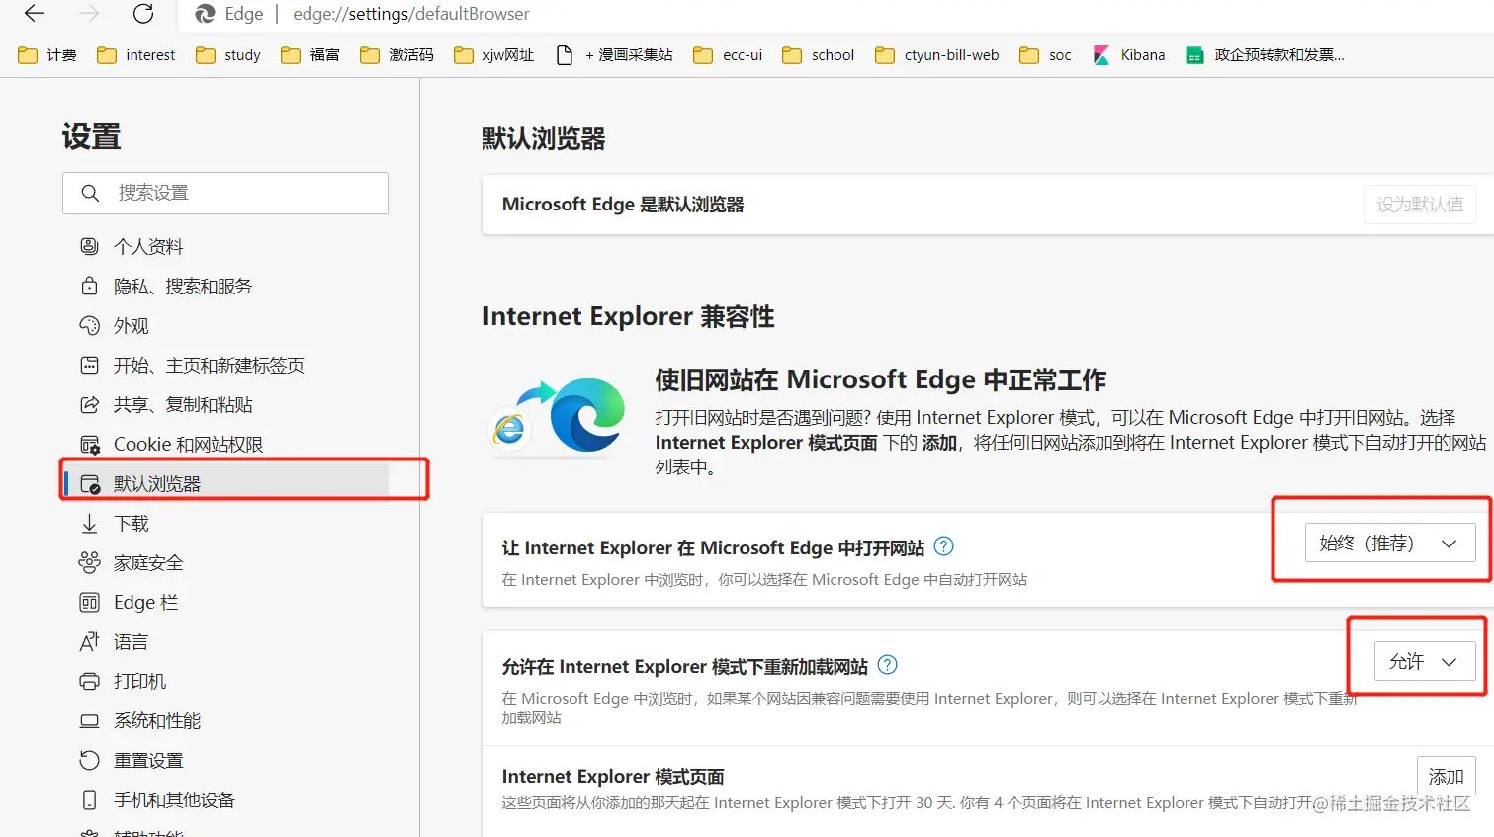Open 重置设置 via its reset icon
The image size is (1494, 837).
tap(91, 760)
